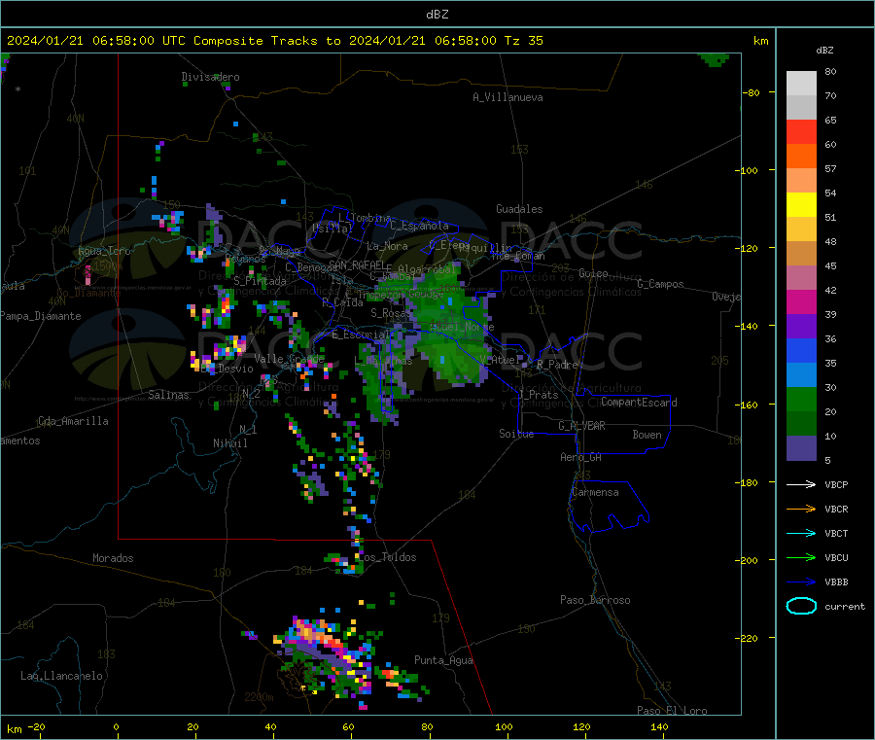
Task: Click the Lag.Llancanelo map label
Action: [x=61, y=676]
